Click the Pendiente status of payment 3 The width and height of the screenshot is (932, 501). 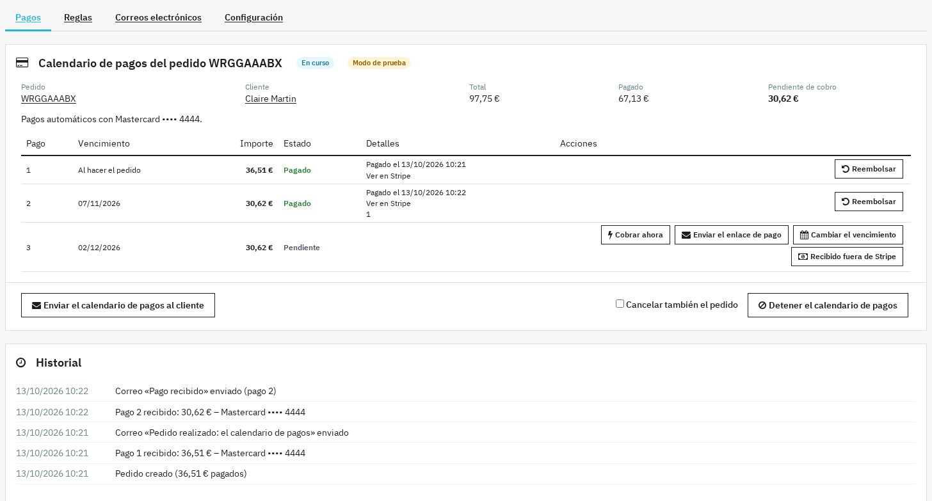pos(301,248)
